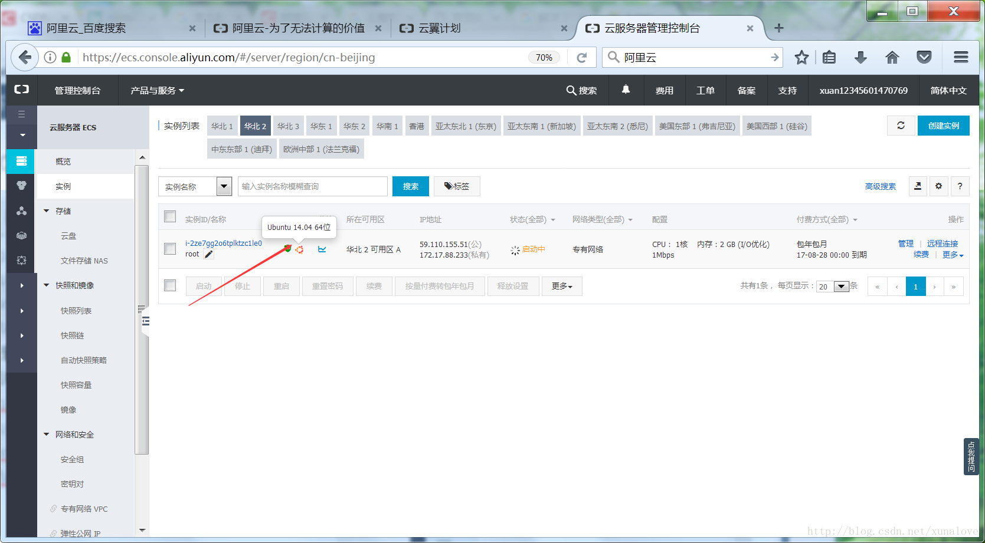Switch to the 亚太东北 1 (东京) region tab
The height and width of the screenshot is (543, 985).
coord(466,126)
